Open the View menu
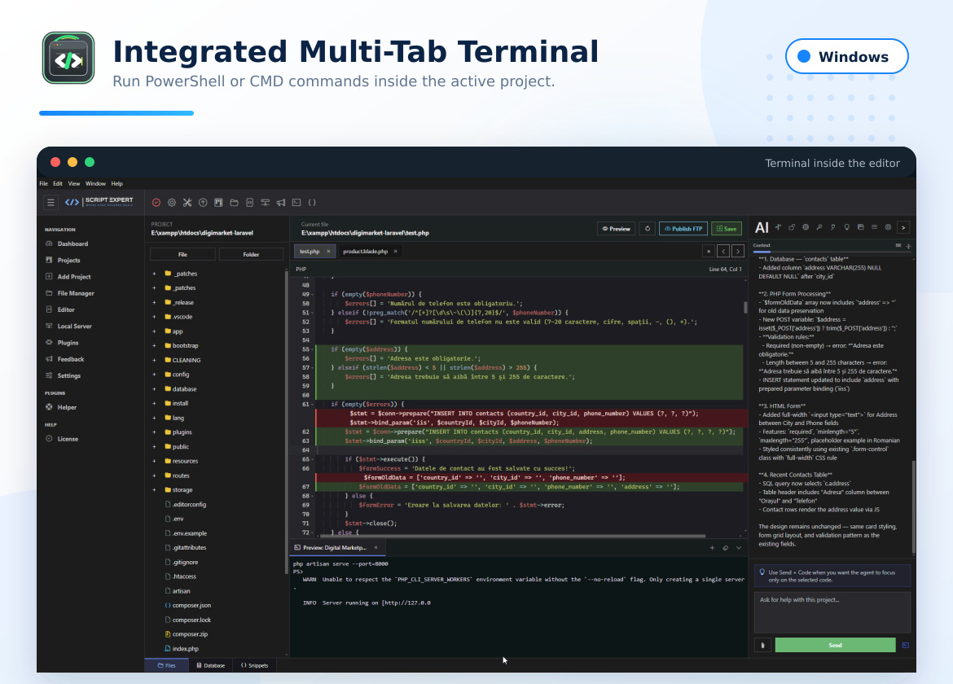The width and height of the screenshot is (953, 684). [74, 183]
